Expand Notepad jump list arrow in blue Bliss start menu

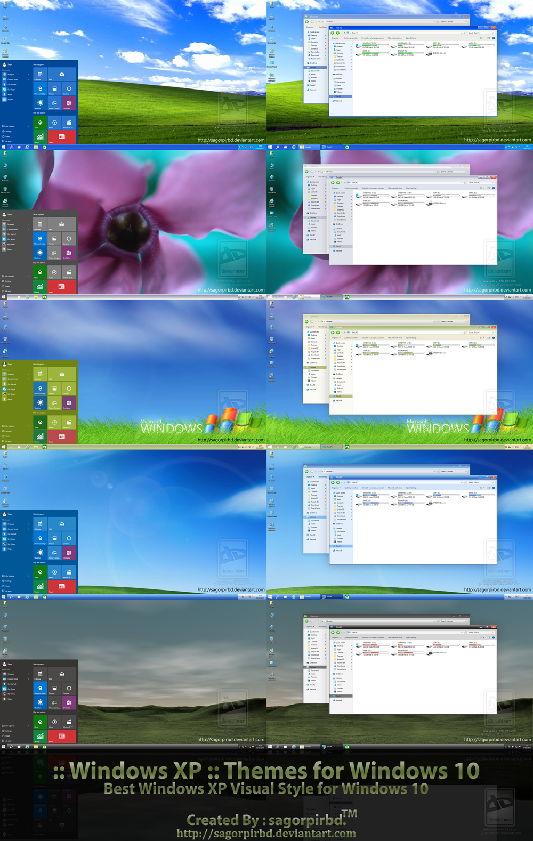click(28, 75)
